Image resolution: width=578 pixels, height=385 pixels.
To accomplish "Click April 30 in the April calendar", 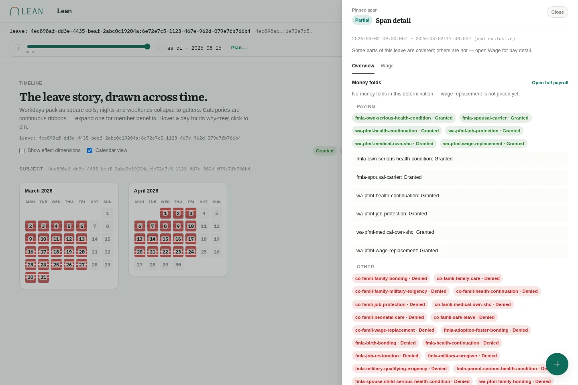I will click(178, 265).
